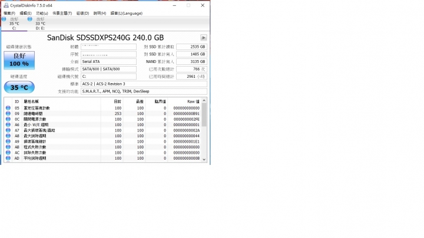Viewport: 424px width, 238px height.
Task: Click status circle for attribute ID AD
Action: 8,158
